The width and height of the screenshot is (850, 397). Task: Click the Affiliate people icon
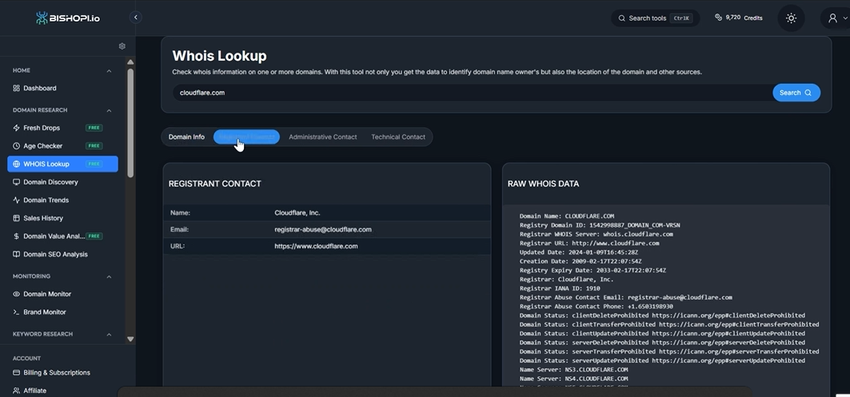tap(16, 391)
